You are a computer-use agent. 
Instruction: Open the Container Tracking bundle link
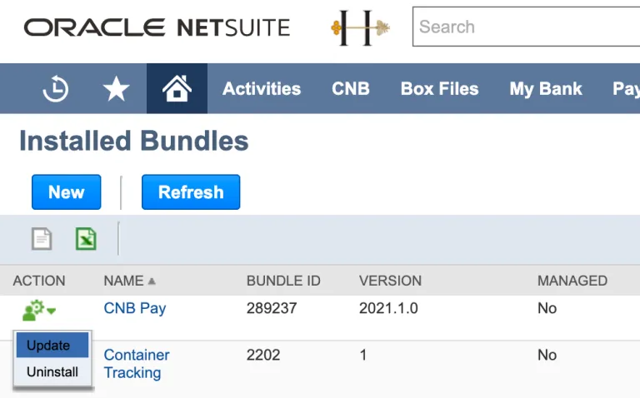(x=137, y=364)
